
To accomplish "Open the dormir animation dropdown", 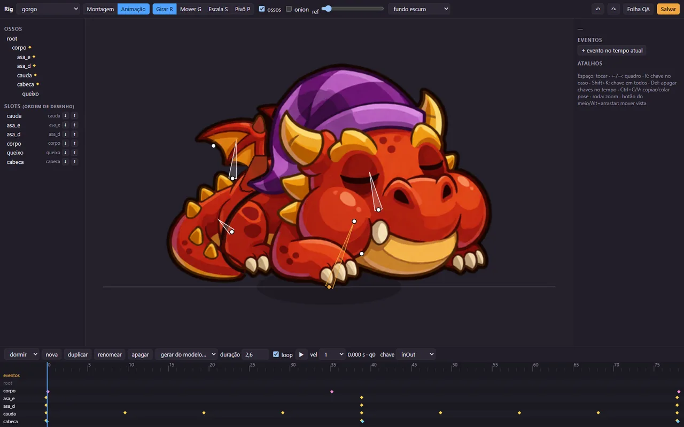I will [x=22, y=354].
